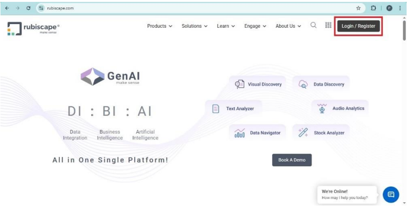Image resolution: width=408 pixels, height=212 pixels.
Task: Open the live chat bubble icon
Action: point(391,195)
